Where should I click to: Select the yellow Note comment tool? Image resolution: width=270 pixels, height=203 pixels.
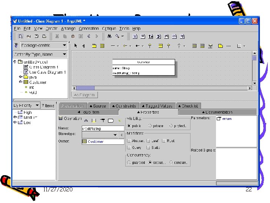coord(220,46)
